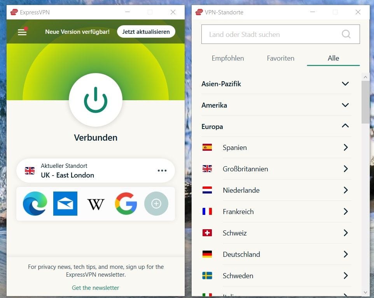Expand Schweden server locations arrow
The image size is (374, 298).
coord(346,275)
